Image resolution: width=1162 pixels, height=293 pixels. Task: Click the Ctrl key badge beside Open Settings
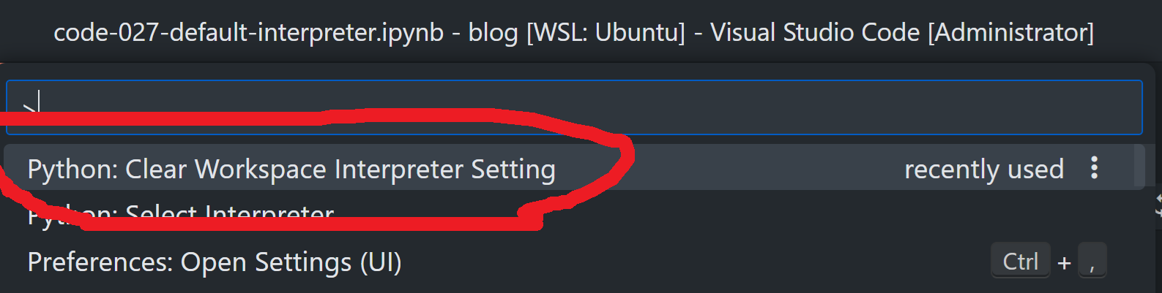[x=1021, y=261]
